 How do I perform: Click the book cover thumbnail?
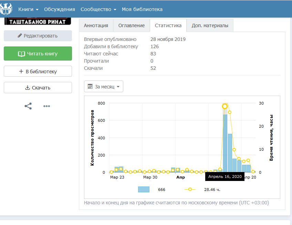(38, 21)
